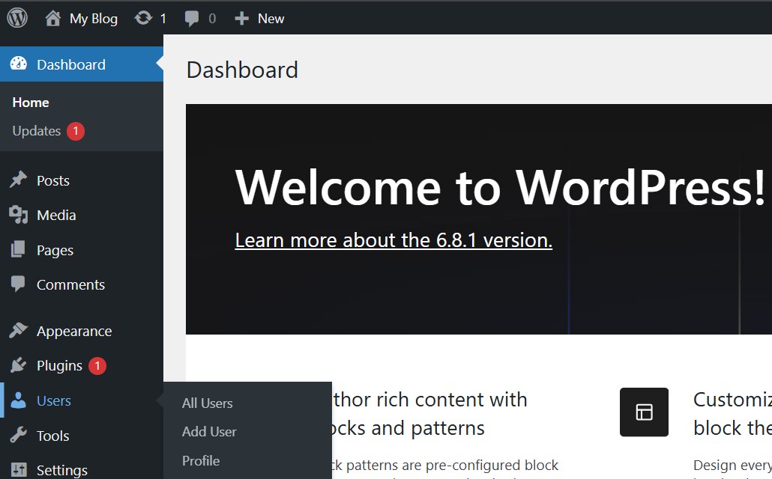Screen dimensions: 772x479
Task: Open Settings via the gear icon
Action: point(63,469)
